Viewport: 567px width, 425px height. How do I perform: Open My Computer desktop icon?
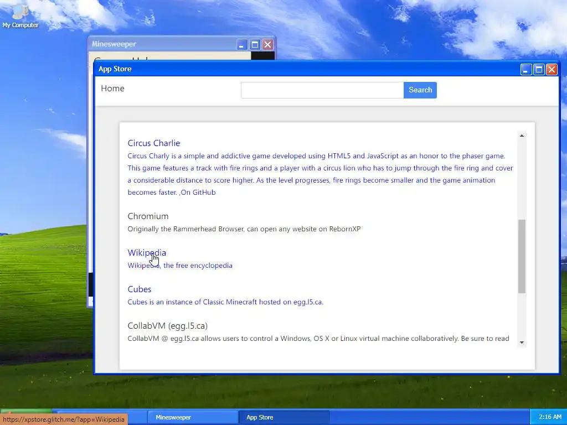pyautogui.click(x=20, y=16)
